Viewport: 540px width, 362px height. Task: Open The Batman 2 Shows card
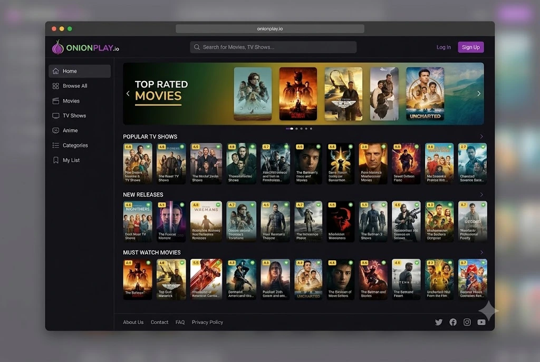point(373,221)
